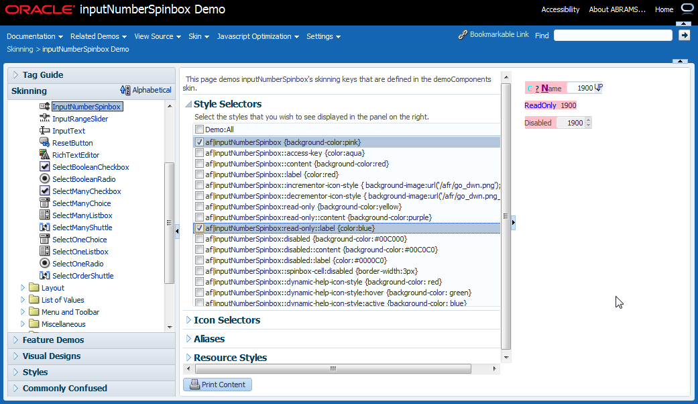
Task: Enable the read-only background-color:yellow checkbox
Action: point(199,207)
